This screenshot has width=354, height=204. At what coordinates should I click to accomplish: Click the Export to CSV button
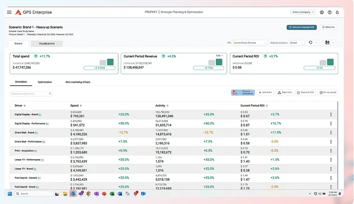pos(305,92)
